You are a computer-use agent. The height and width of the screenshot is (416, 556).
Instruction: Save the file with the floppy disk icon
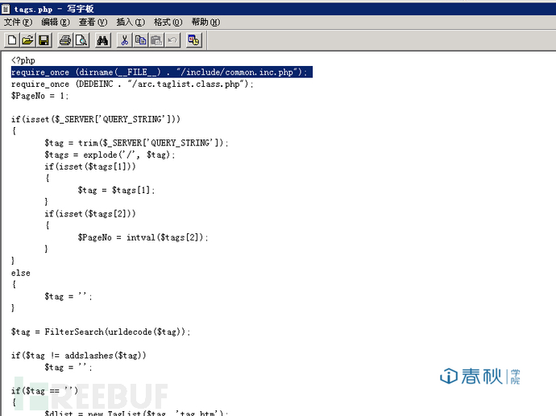pos(44,40)
